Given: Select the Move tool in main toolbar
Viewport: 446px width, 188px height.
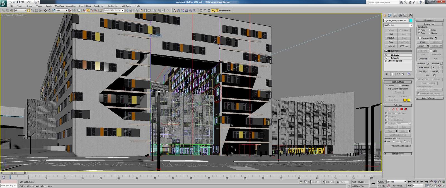Looking at the screenshot, I should [x=46, y=10].
